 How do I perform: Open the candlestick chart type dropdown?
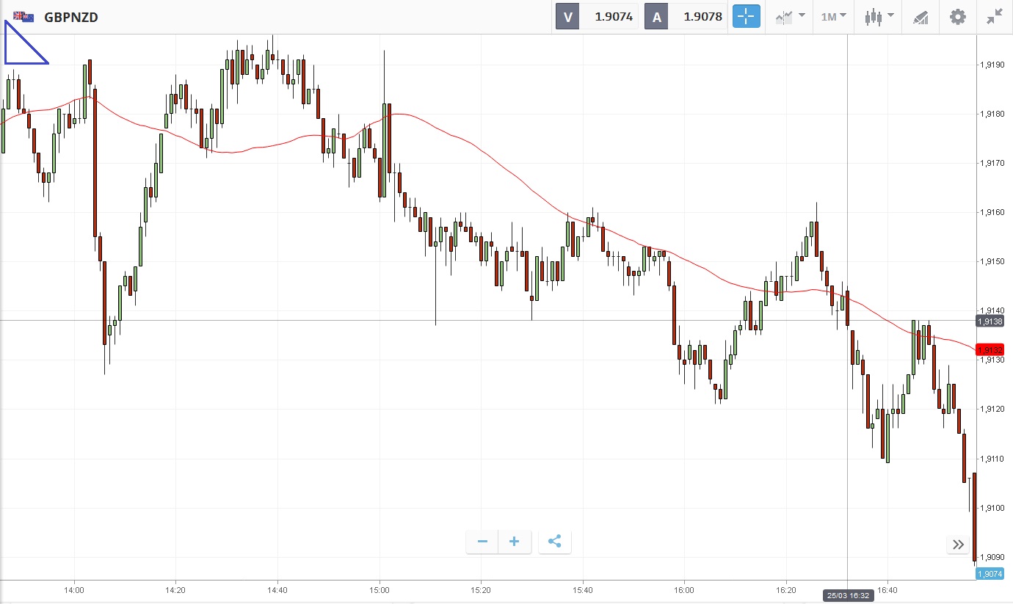point(879,16)
